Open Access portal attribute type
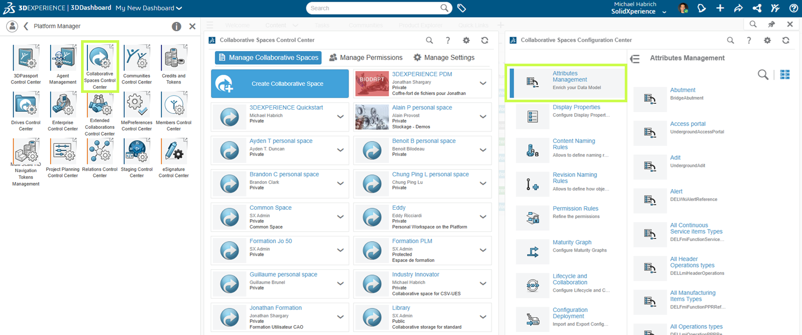The height and width of the screenshot is (335, 802). point(688,124)
